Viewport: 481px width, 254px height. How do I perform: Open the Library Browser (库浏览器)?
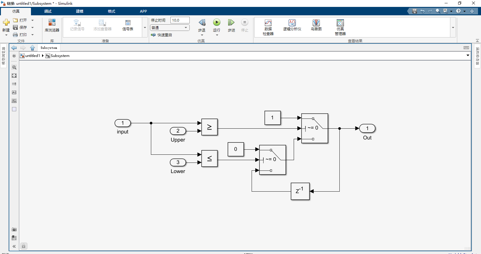pyautogui.click(x=52, y=25)
